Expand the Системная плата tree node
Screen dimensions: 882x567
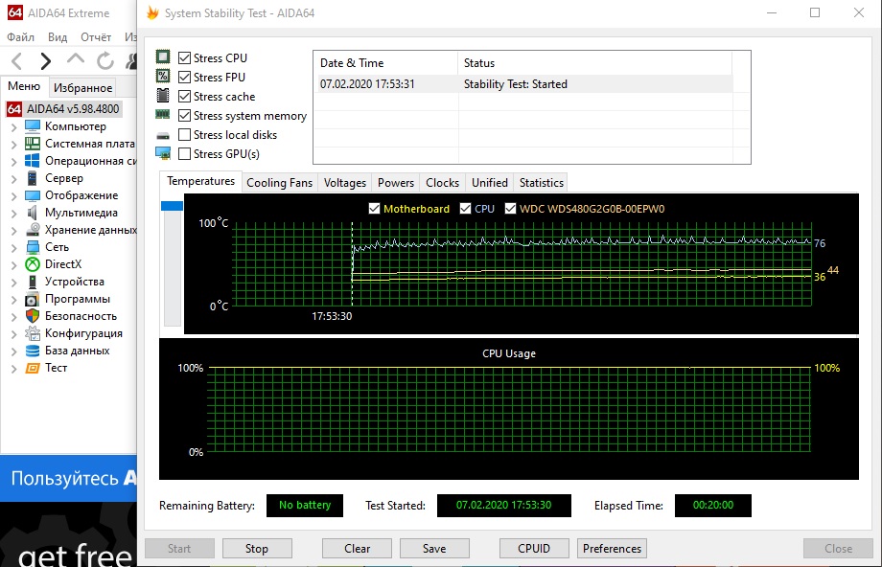[x=14, y=145]
